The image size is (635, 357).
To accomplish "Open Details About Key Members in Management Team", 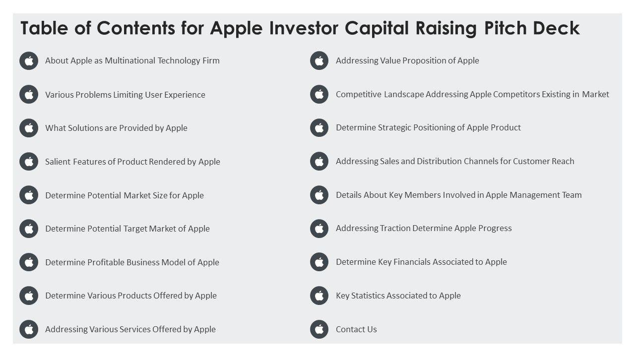I will point(458,195).
